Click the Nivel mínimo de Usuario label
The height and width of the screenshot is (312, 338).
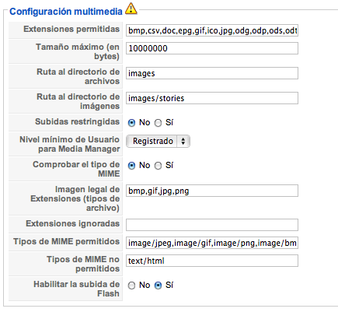(70, 144)
